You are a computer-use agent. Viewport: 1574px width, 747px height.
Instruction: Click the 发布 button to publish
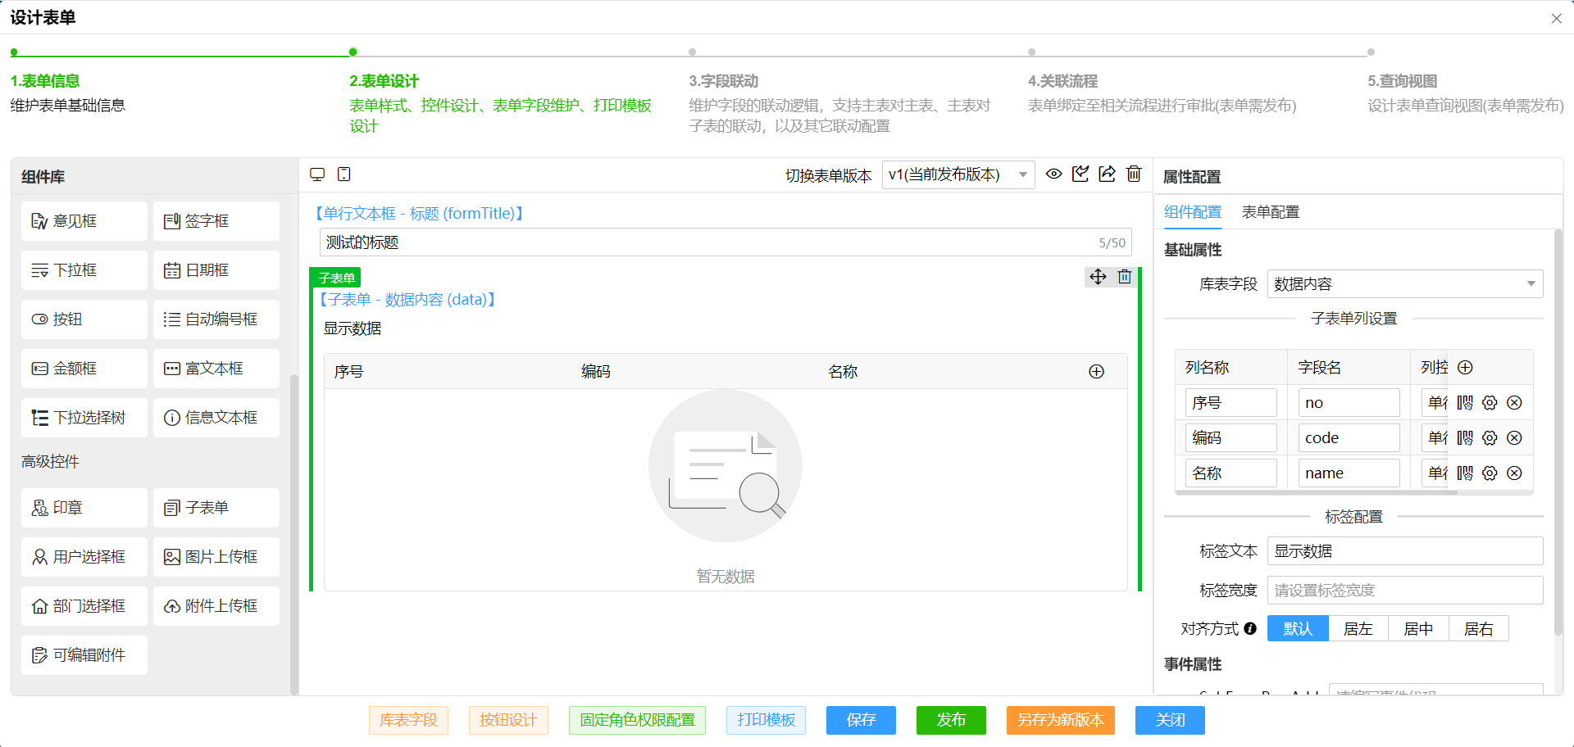tap(951, 721)
